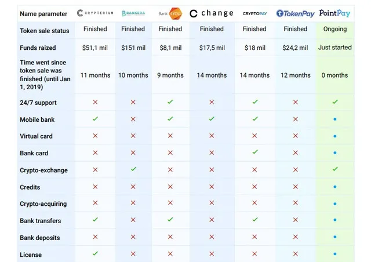Select the PointPay logo

point(334,13)
